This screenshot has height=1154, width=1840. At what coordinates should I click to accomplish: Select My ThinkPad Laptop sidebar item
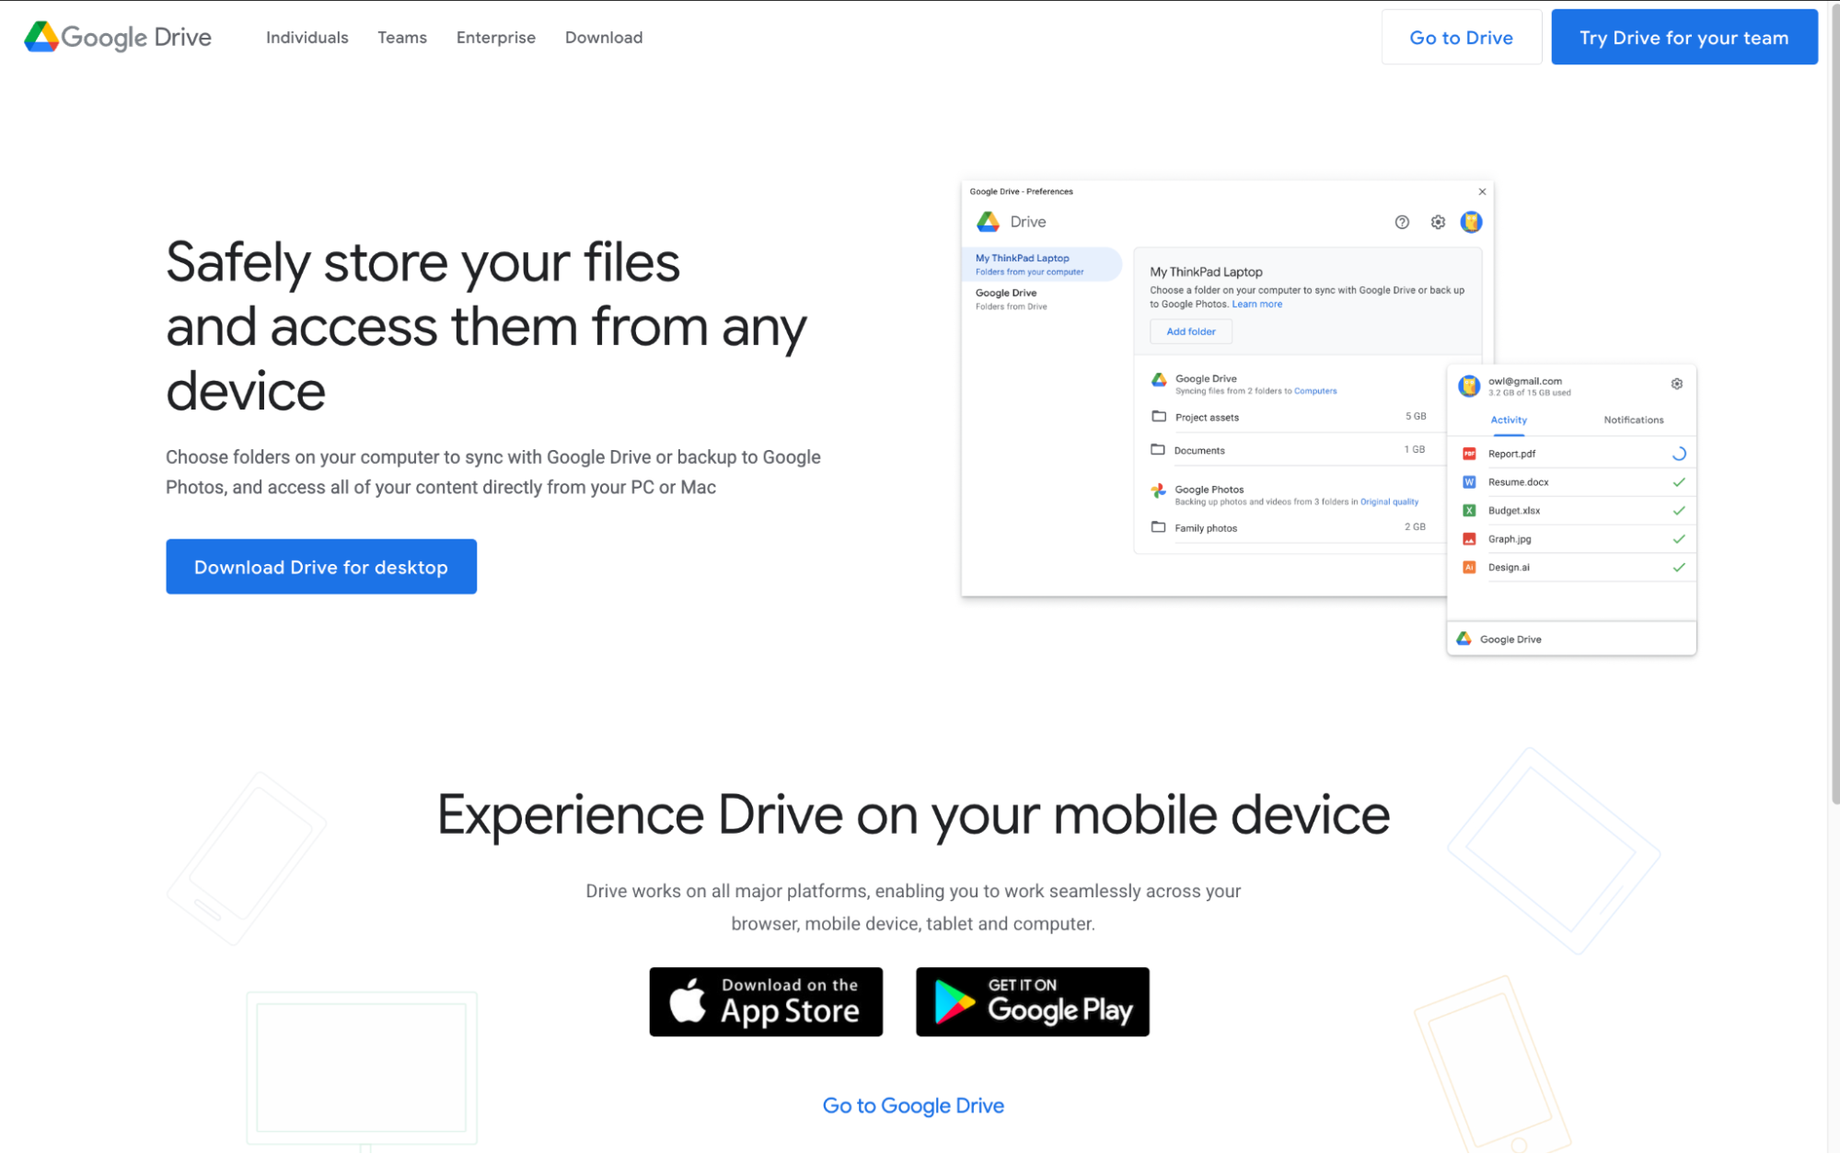pyautogui.click(x=1042, y=264)
